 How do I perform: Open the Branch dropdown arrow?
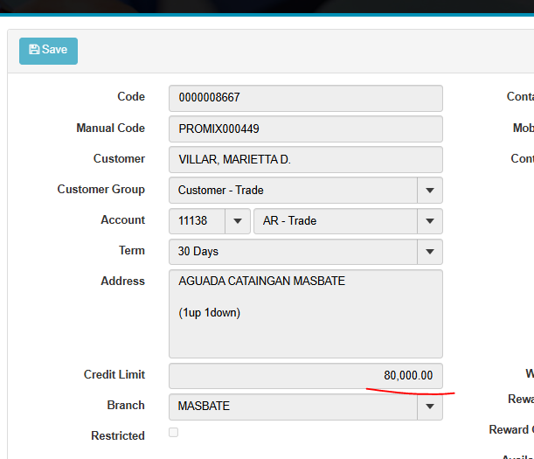point(429,407)
